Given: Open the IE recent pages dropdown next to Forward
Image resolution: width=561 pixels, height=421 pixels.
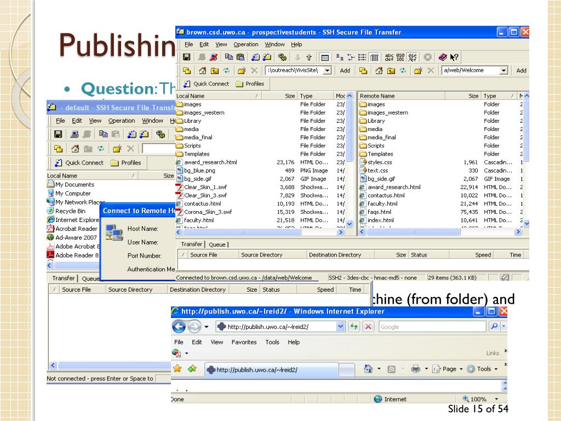Looking at the screenshot, I should point(207,327).
